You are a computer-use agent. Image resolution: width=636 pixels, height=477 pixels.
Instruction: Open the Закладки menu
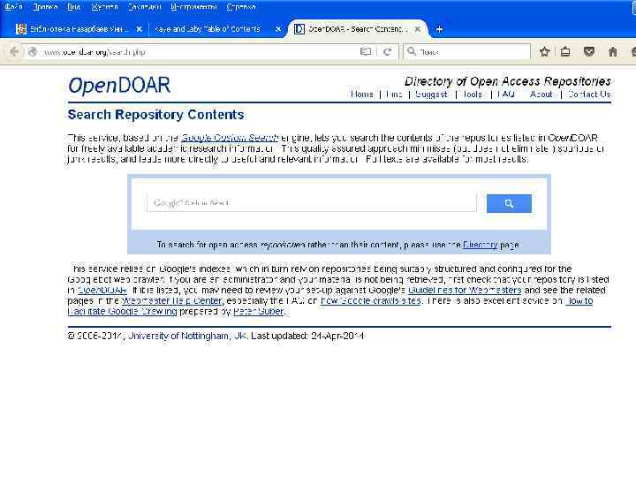tap(144, 7)
